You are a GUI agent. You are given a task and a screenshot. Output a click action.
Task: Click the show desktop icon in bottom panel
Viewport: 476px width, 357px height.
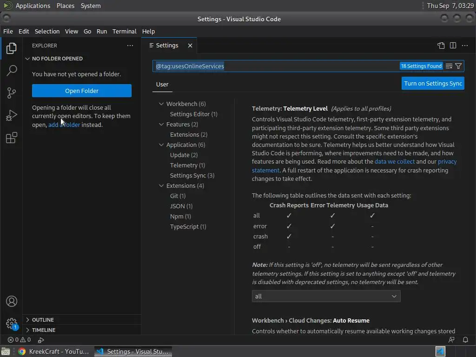pyautogui.click(x=6, y=351)
